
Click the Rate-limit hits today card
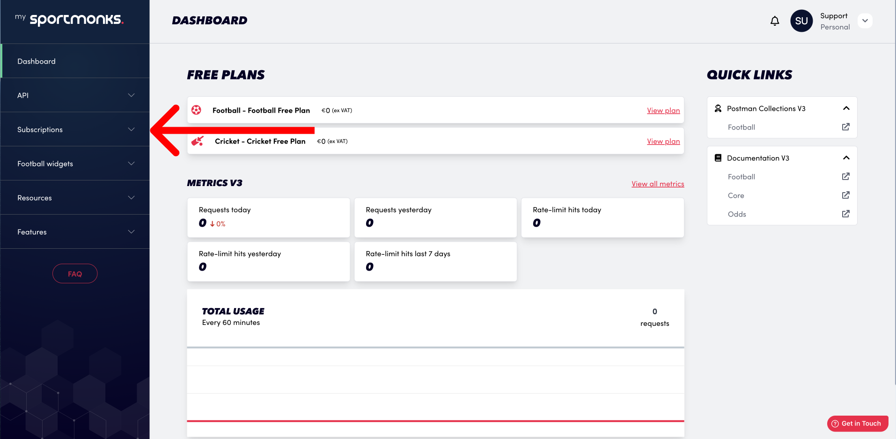coord(602,217)
